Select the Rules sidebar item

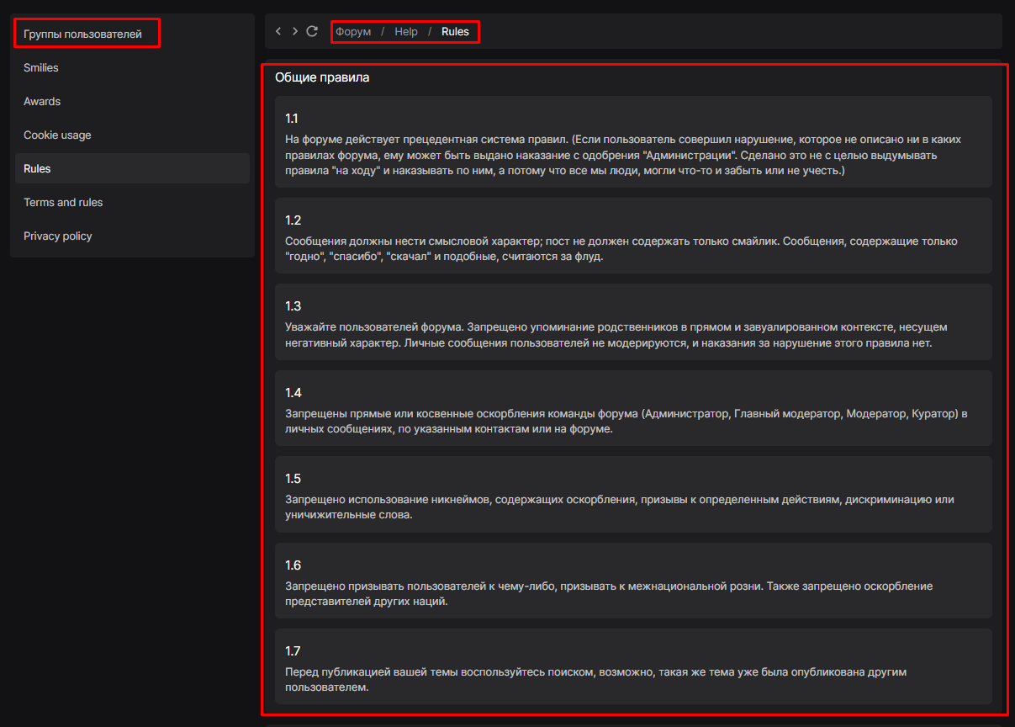(38, 169)
